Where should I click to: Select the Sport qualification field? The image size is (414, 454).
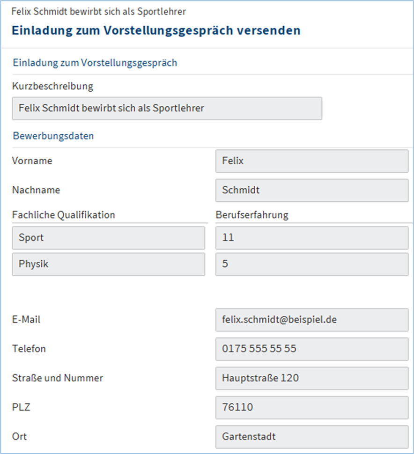[x=108, y=238]
